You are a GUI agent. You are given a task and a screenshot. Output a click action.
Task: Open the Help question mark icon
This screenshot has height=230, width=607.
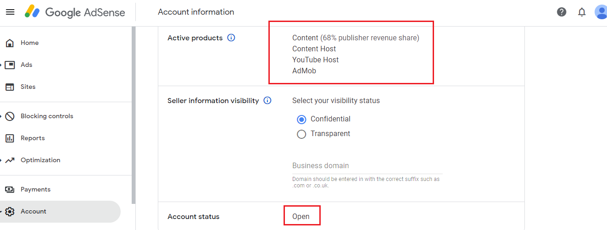coord(562,12)
